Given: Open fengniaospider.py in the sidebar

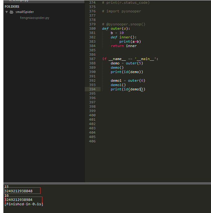Looking at the screenshot, I should (x=35, y=18).
